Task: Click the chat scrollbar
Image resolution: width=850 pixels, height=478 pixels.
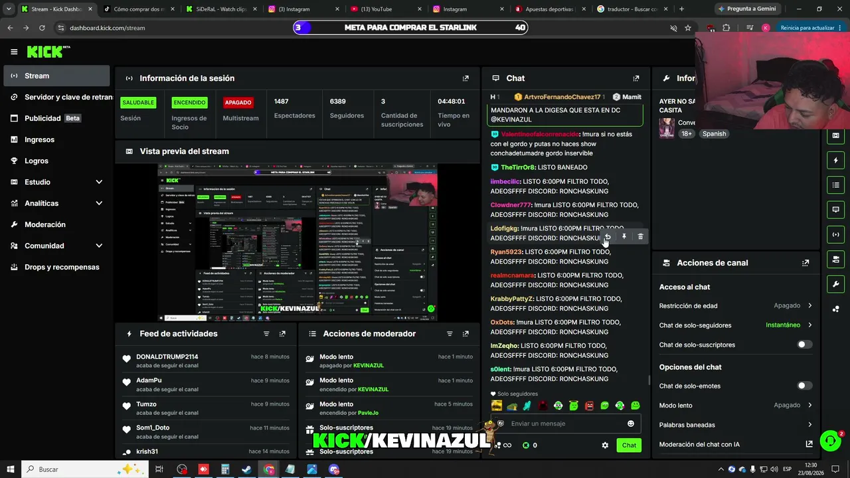Action: click(x=649, y=380)
